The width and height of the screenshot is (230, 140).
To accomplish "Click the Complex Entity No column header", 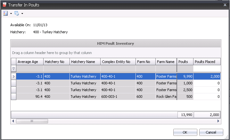I will (x=118, y=62).
